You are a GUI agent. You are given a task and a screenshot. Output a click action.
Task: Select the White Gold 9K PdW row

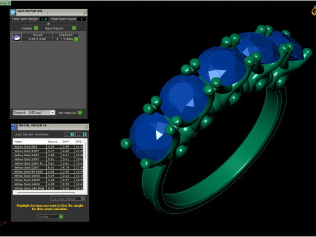[x=48, y=172]
